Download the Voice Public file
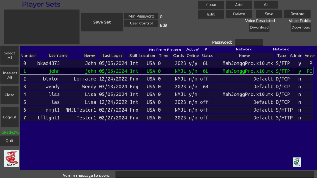317x178 pixels. (x=301, y=28)
